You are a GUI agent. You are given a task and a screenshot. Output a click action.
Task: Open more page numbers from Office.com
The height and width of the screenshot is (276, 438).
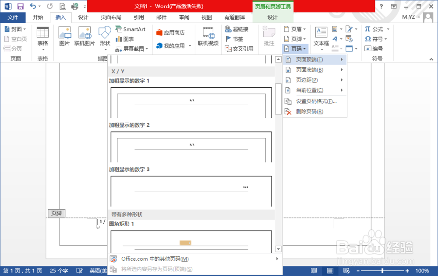pos(194,259)
